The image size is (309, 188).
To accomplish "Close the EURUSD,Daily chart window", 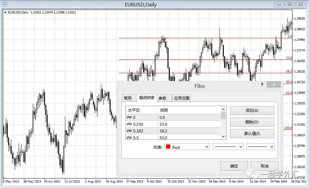I will click(301, 4).
